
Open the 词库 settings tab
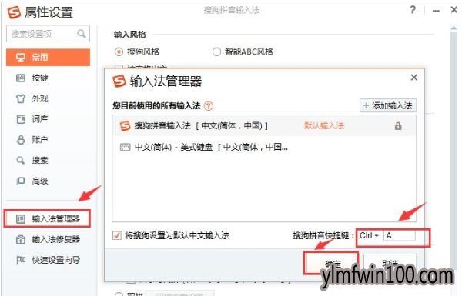(48, 119)
